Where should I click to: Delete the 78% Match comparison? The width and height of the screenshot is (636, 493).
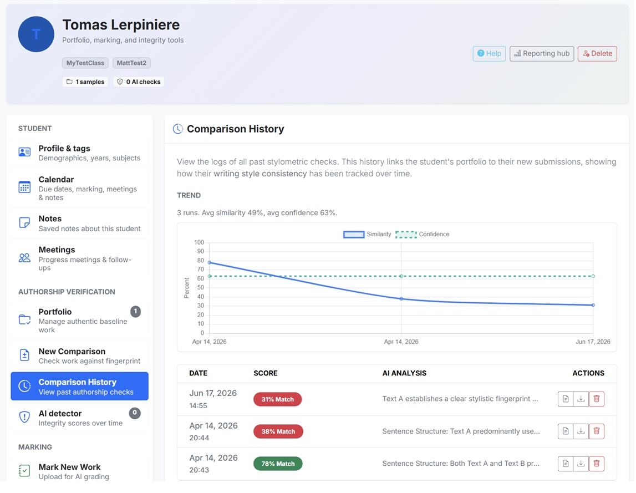click(596, 464)
